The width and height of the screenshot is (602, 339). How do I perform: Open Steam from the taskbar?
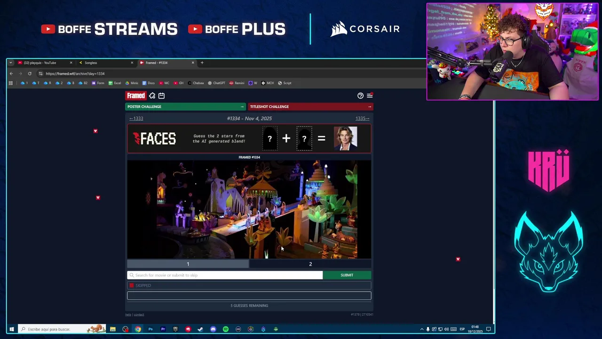pos(200,329)
